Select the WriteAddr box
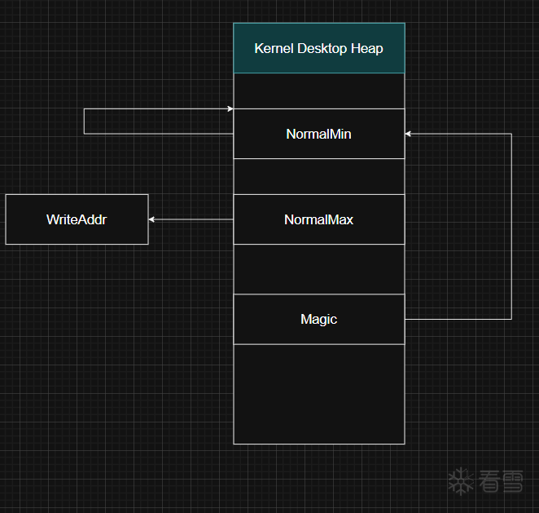This screenshot has width=539, height=513. click(x=77, y=219)
